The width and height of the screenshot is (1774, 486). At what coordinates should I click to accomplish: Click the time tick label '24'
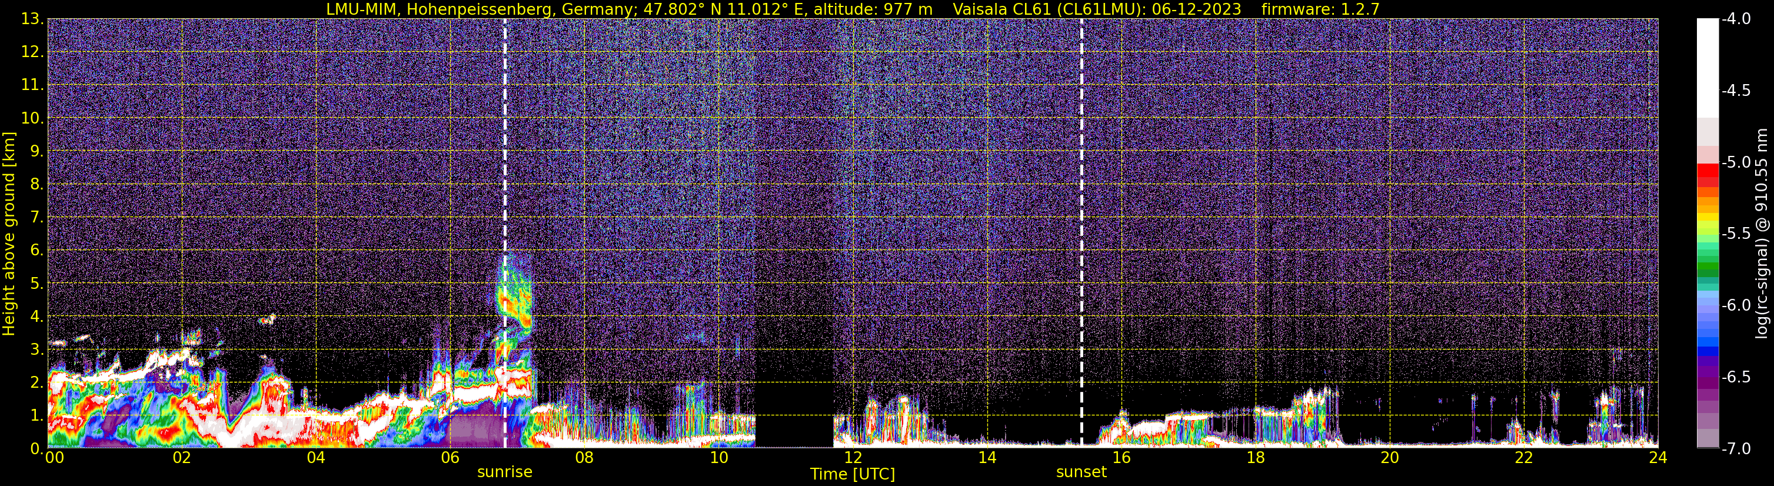tap(1657, 458)
